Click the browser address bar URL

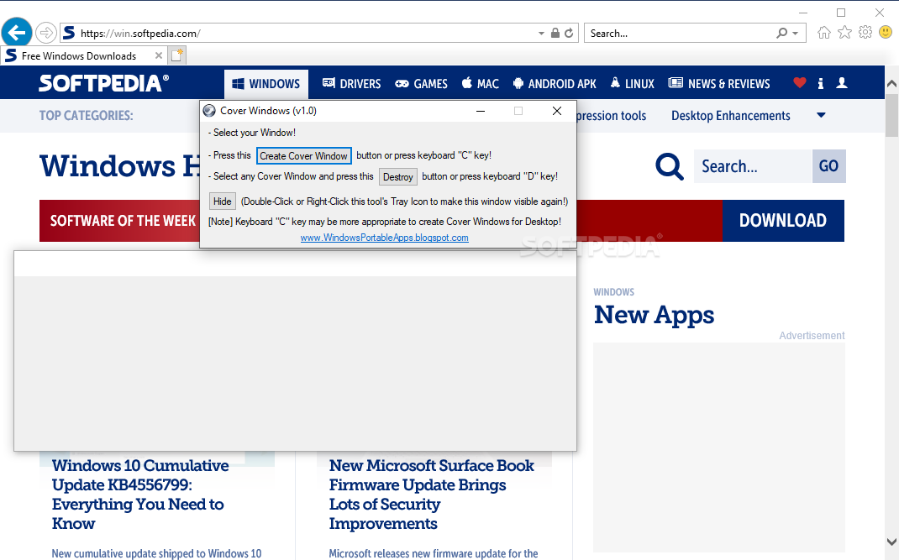(x=140, y=34)
